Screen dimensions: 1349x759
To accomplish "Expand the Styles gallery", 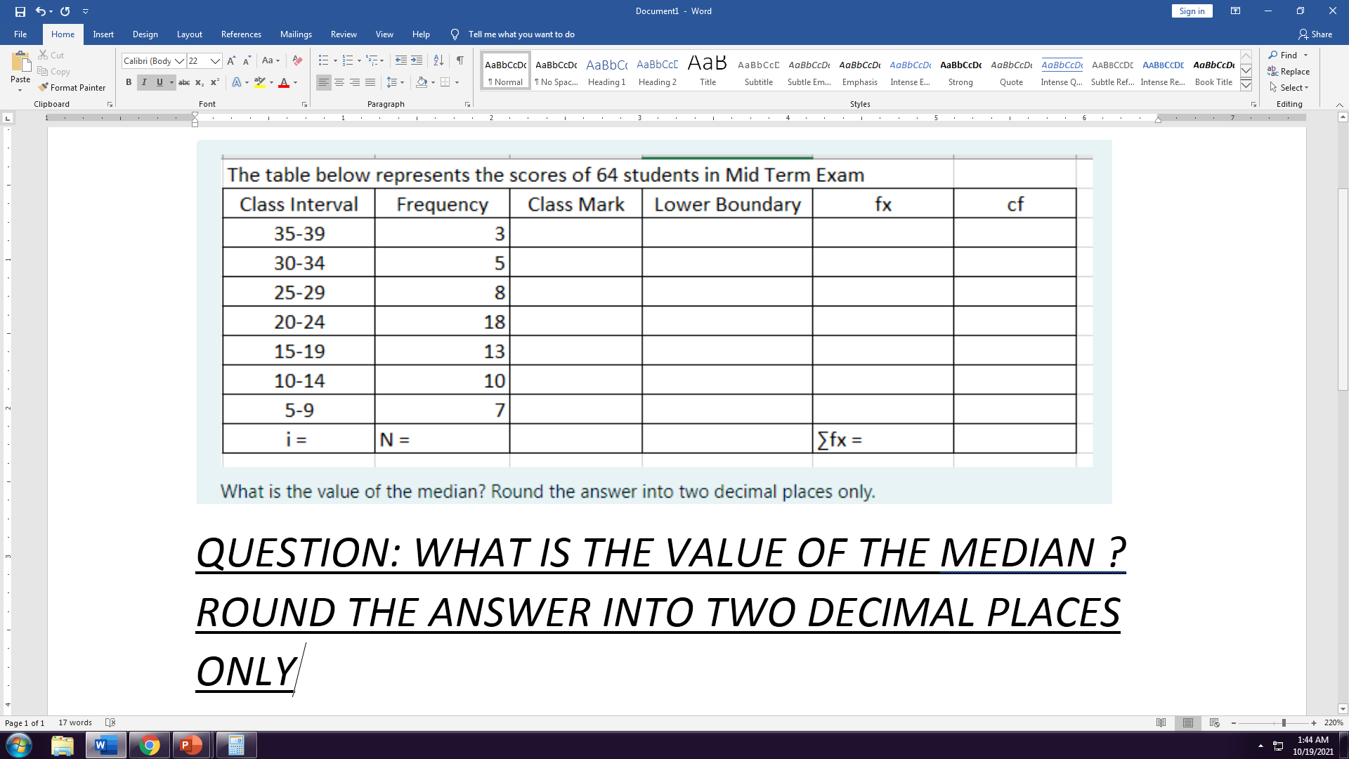I will click(x=1246, y=85).
